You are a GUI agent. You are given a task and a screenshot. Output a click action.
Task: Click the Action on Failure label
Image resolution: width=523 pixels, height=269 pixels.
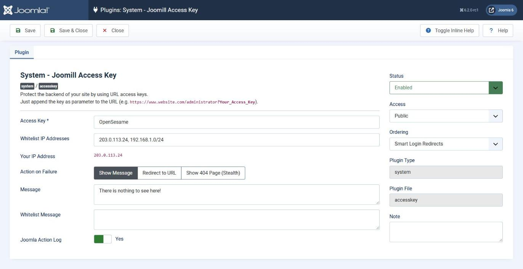tap(39, 172)
